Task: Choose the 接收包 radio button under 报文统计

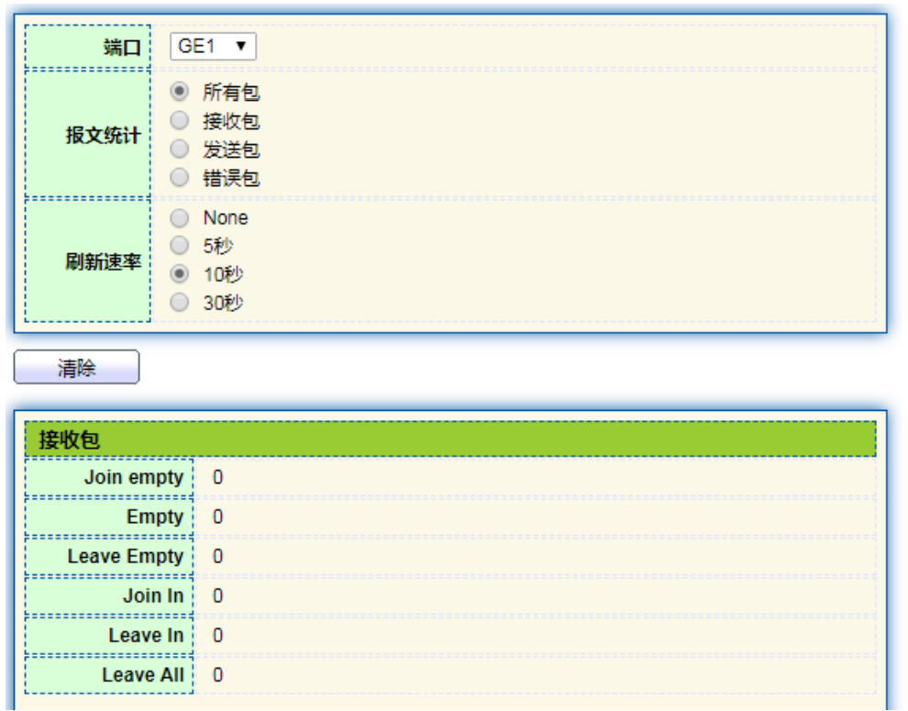Action: [181, 120]
